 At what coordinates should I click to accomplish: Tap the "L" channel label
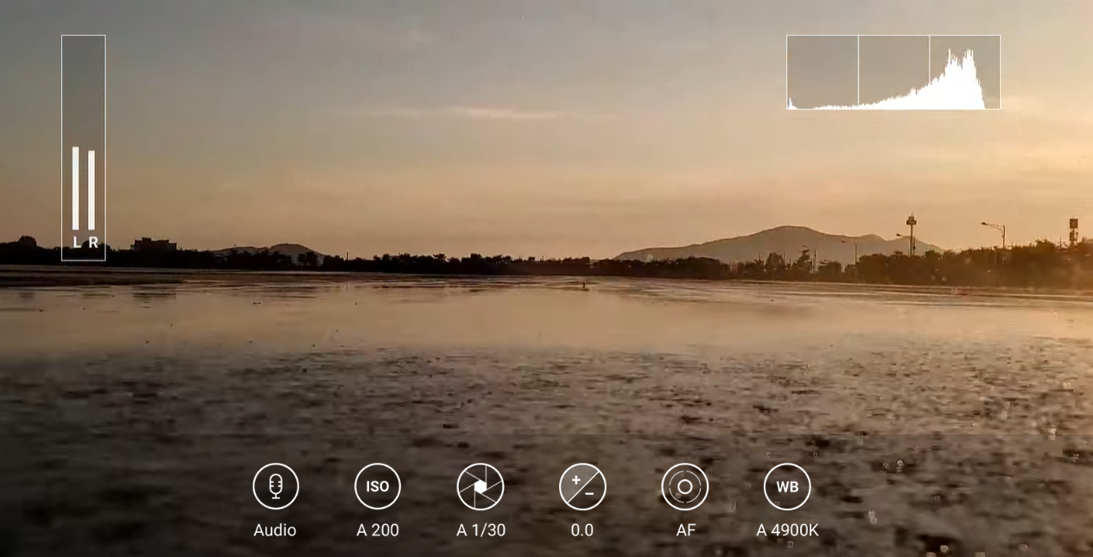point(76,244)
